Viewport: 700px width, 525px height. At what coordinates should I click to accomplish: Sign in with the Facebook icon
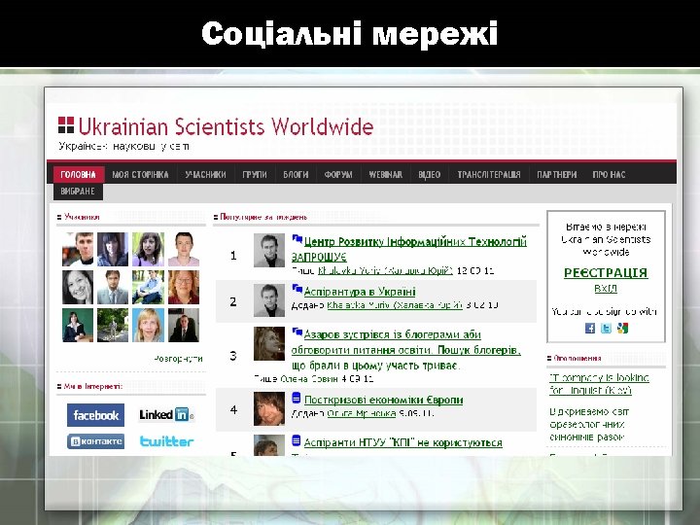pyautogui.click(x=590, y=329)
